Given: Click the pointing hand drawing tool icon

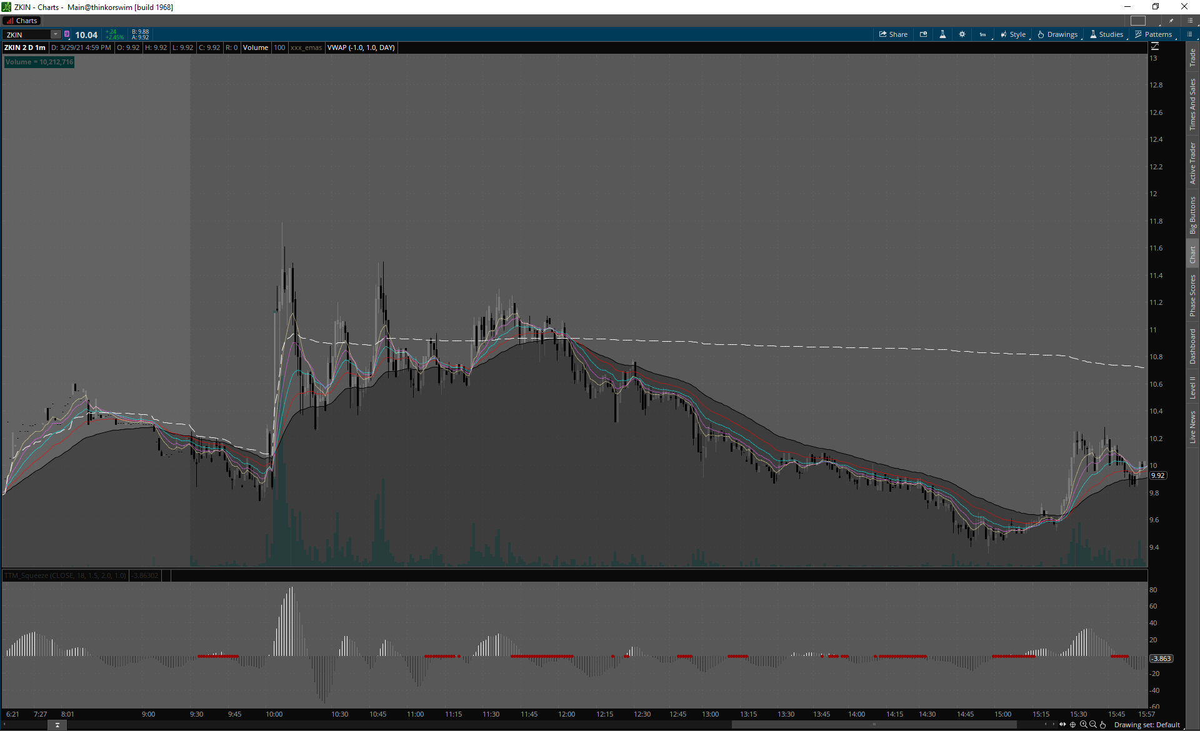Looking at the screenshot, I should click(1103, 725).
